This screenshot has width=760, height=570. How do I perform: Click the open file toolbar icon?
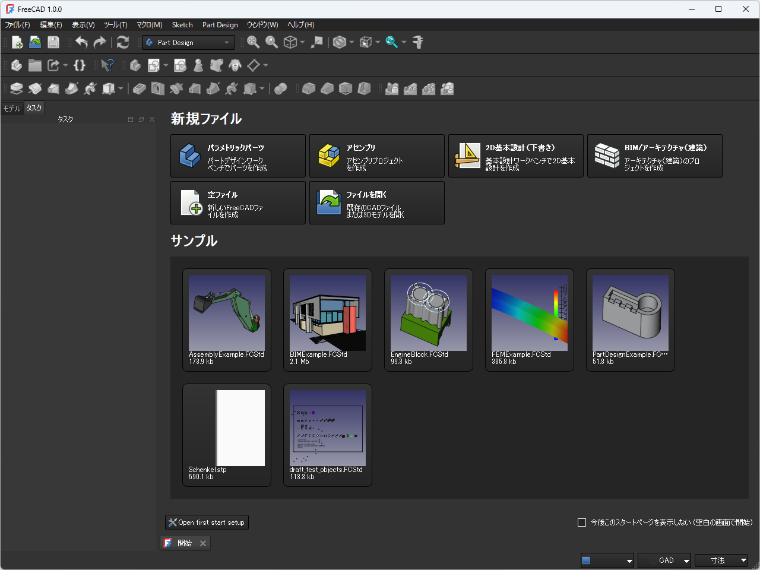(35, 42)
